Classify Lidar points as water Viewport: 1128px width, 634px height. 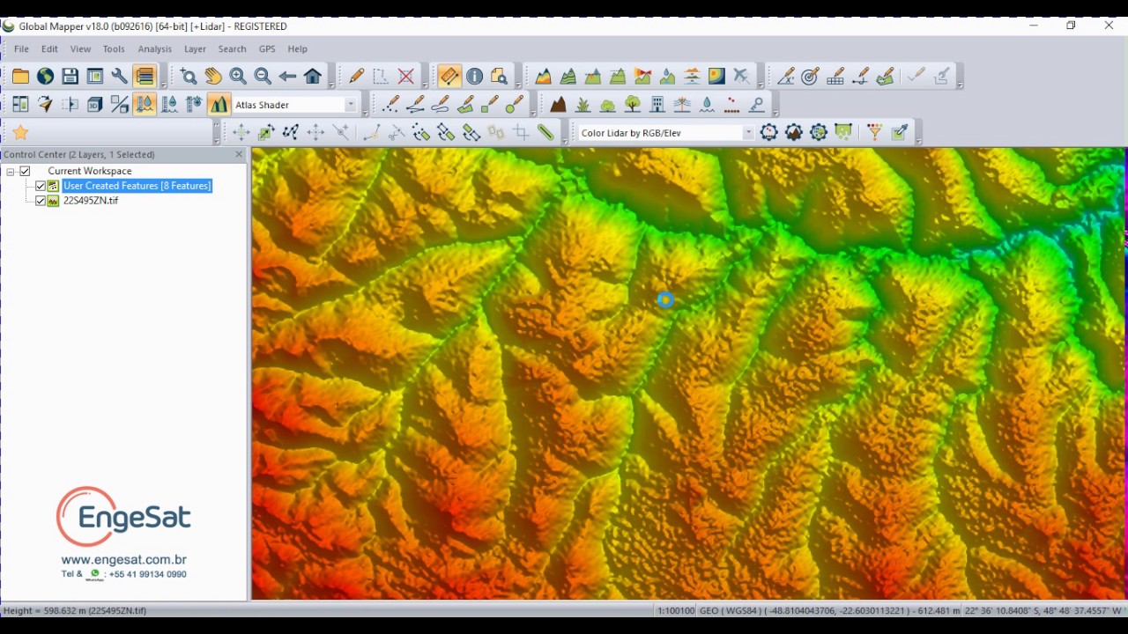click(707, 105)
